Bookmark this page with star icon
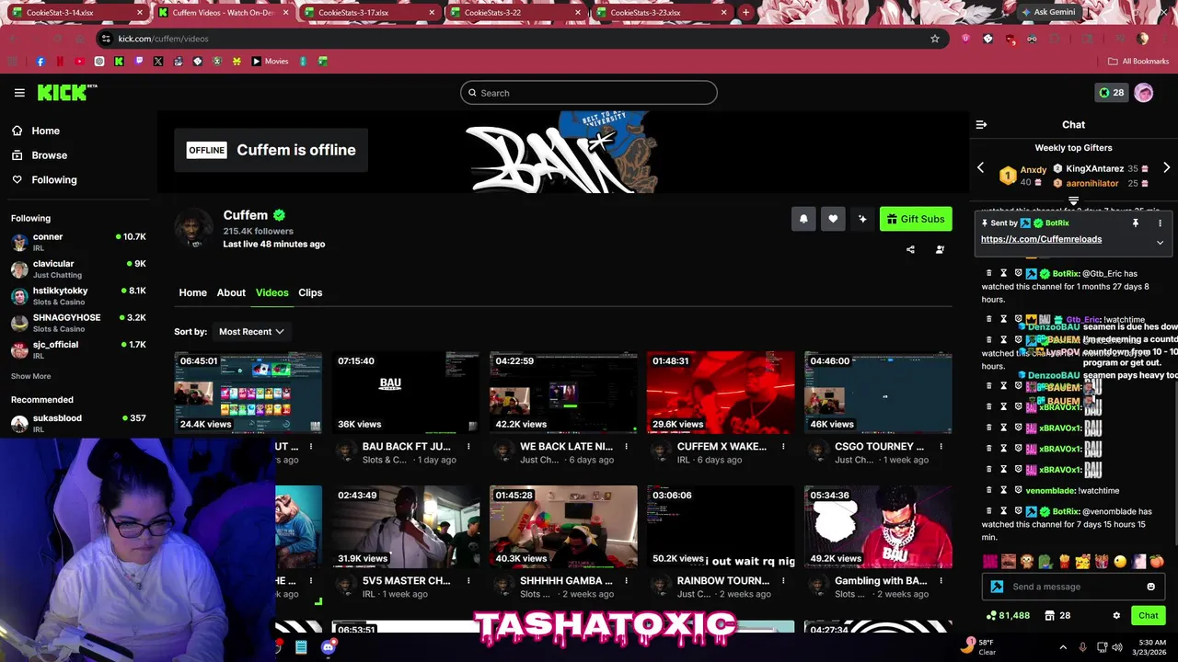The image size is (1178, 662). tap(935, 39)
